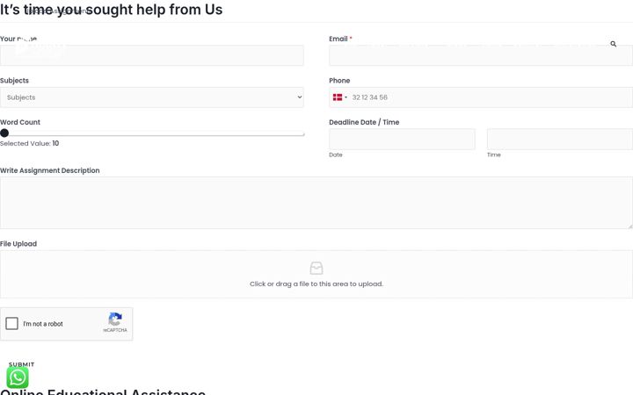Submit the form with SUBMIT button
The image size is (633, 395).
point(21,364)
